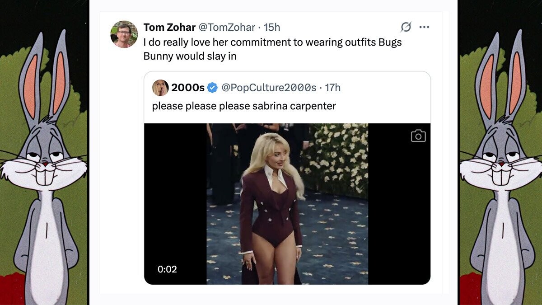Click the tweet text about Bugs Bunny outfits
The image size is (542, 305).
272,49
